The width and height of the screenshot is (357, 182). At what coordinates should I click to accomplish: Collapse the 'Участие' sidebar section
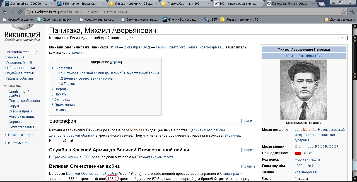pyautogui.click(x=5, y=86)
